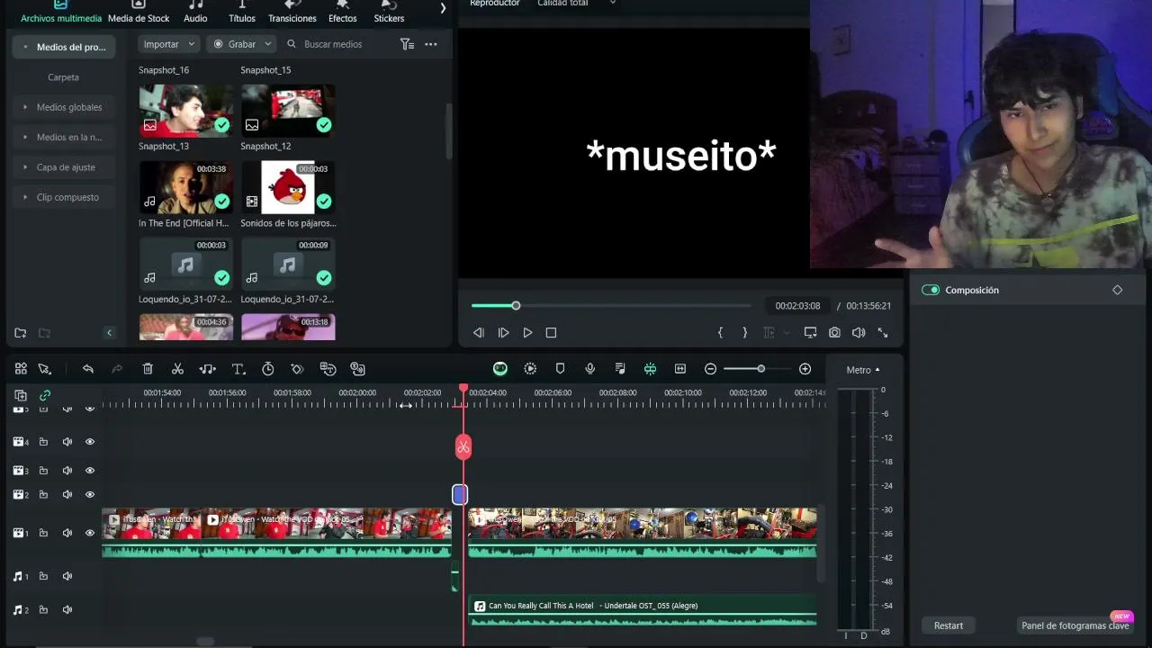Create a new folder in media panel
1152x648 pixels.
point(21,333)
